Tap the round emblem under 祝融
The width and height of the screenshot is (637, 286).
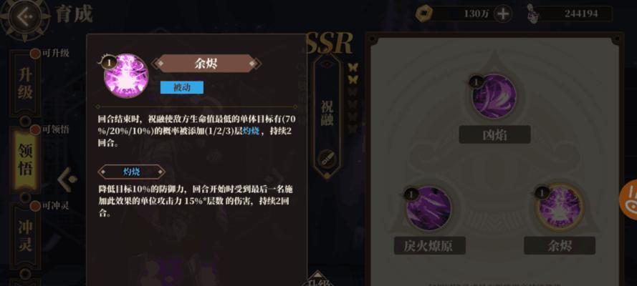coord(327,159)
